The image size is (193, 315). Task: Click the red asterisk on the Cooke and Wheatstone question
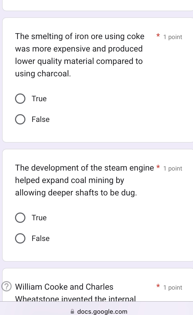[x=158, y=286]
